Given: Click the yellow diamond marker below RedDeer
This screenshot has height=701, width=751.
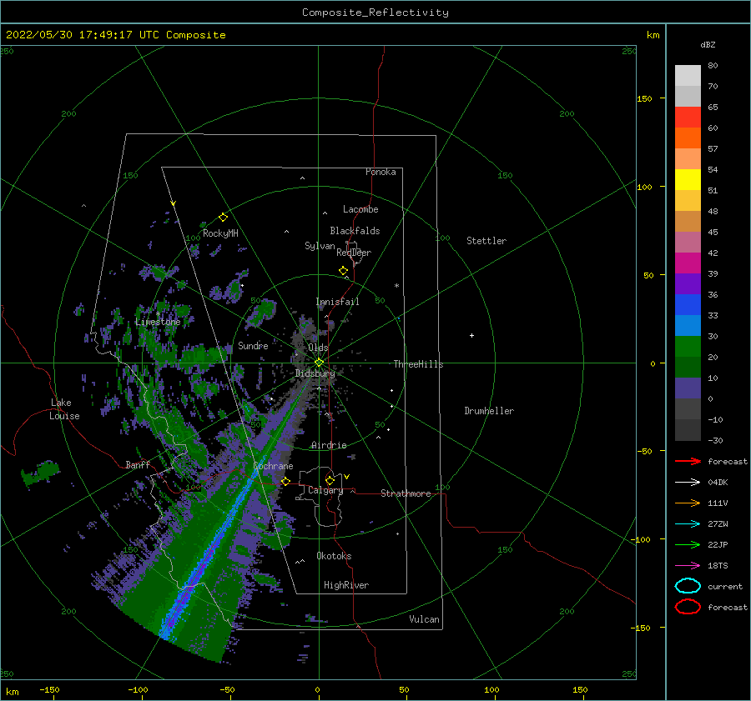Looking at the screenshot, I should [x=343, y=271].
